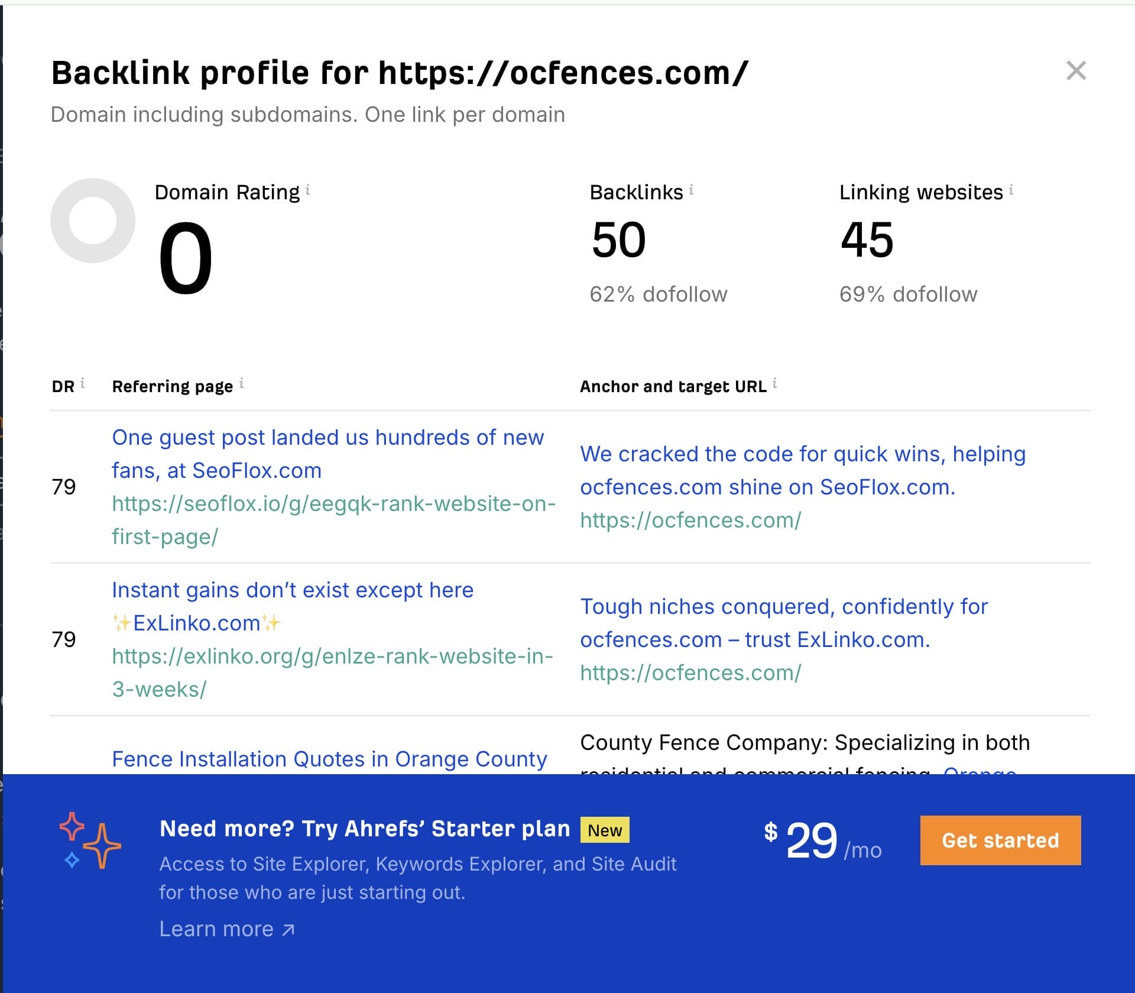Viewport: 1135px width, 993px height.
Task: Open the ocfences.com target URL under SeoFlox anchor
Action: pyautogui.click(x=690, y=520)
